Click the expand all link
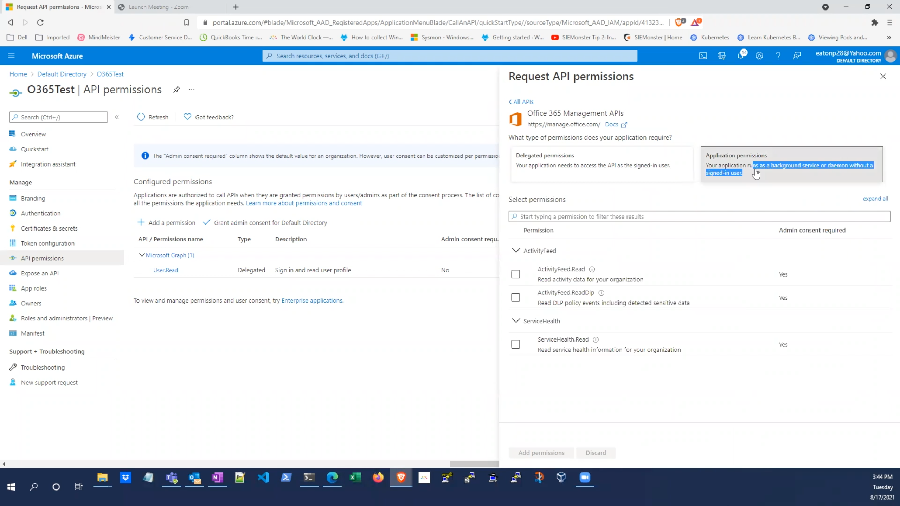Image resolution: width=900 pixels, height=506 pixels. tap(875, 199)
